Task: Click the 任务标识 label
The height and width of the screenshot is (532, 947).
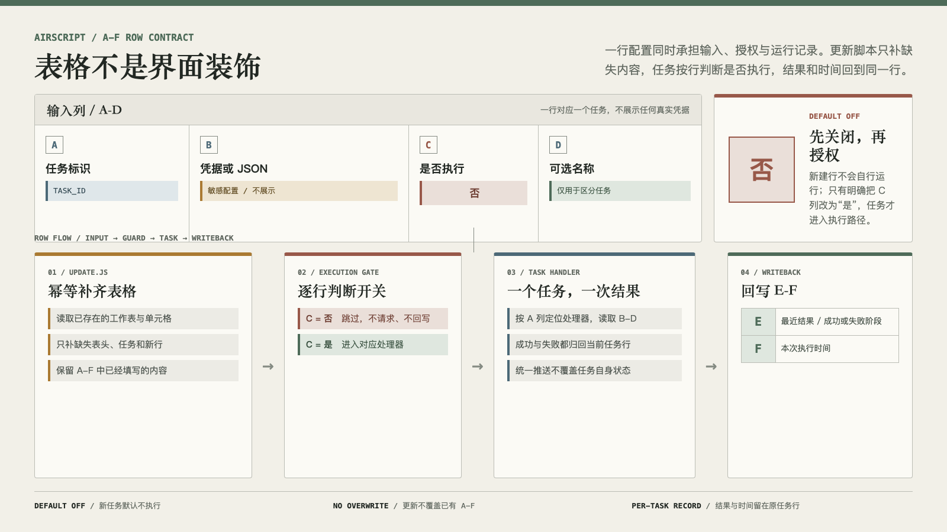Action: click(68, 168)
